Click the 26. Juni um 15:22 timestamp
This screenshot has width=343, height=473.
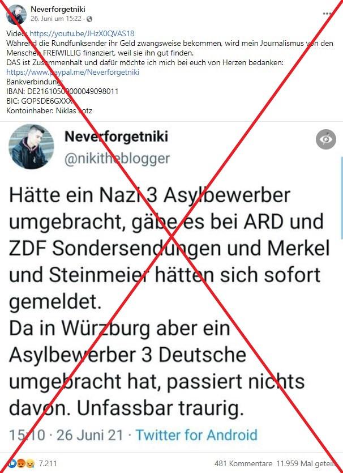[56, 19]
